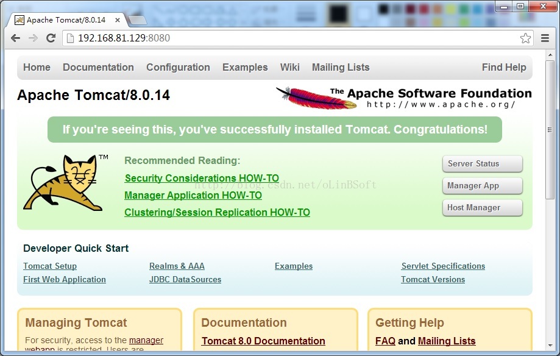Click the Tomcat cat mascot image
The image size is (560, 356).
(65, 183)
